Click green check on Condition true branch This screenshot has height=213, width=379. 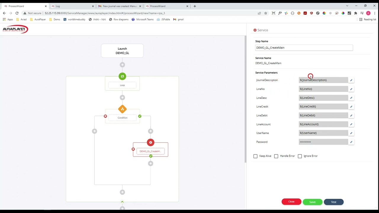140,116
